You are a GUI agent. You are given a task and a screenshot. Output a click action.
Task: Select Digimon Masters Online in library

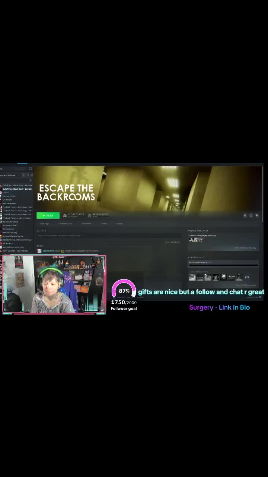[13, 236]
